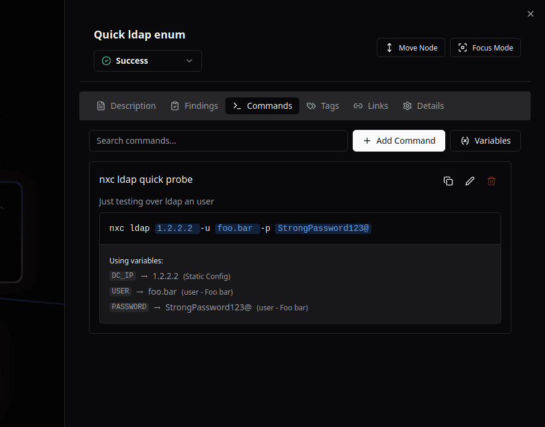Open the Findings tab
This screenshot has height=427, width=545.
(194, 106)
